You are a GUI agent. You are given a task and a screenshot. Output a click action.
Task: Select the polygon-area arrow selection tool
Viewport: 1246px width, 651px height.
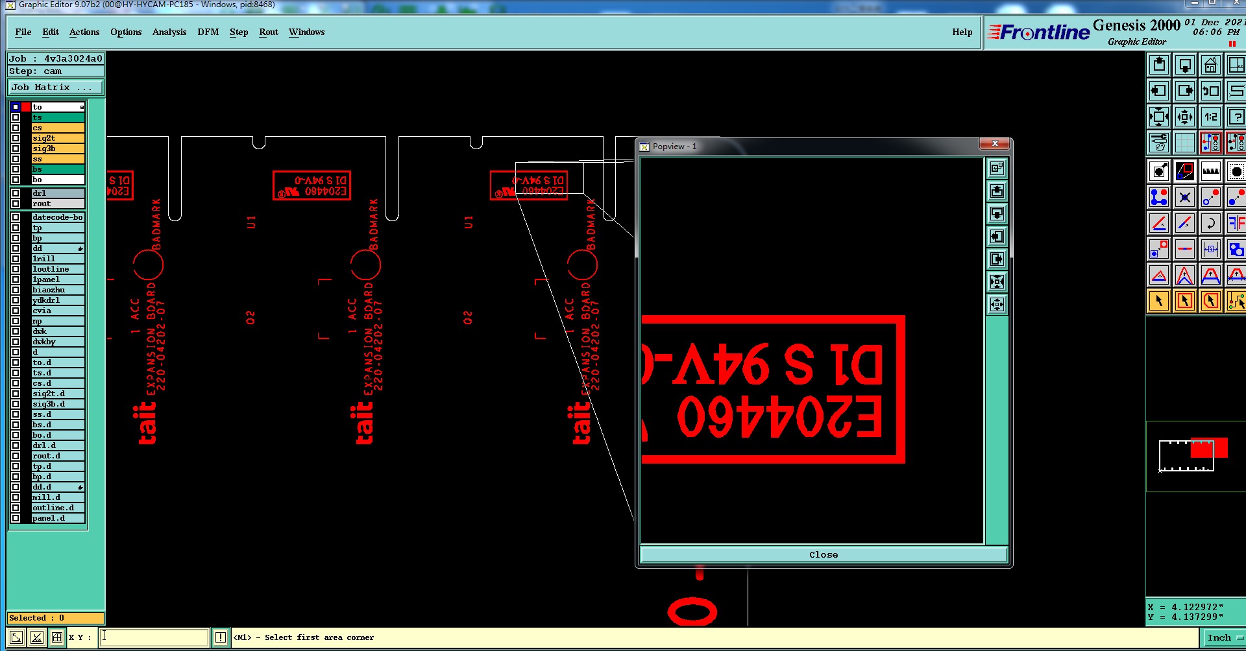1211,301
